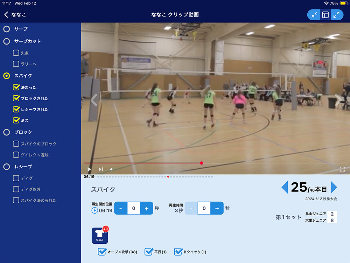
Task: Play the video clip
Action: coord(89,169)
